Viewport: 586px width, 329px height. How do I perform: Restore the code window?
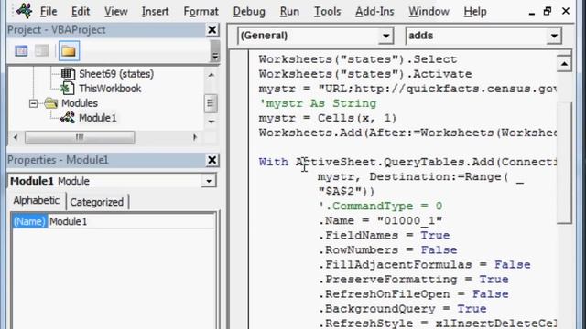(548, 11)
